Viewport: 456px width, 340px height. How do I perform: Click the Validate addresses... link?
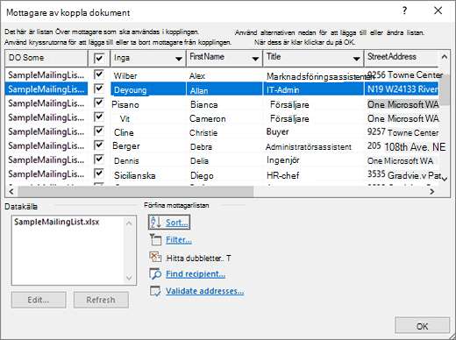pos(204,291)
